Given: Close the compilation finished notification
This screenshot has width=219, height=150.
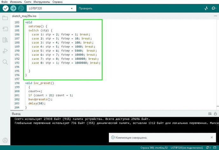Looking at the screenshot, I should click(212, 137).
